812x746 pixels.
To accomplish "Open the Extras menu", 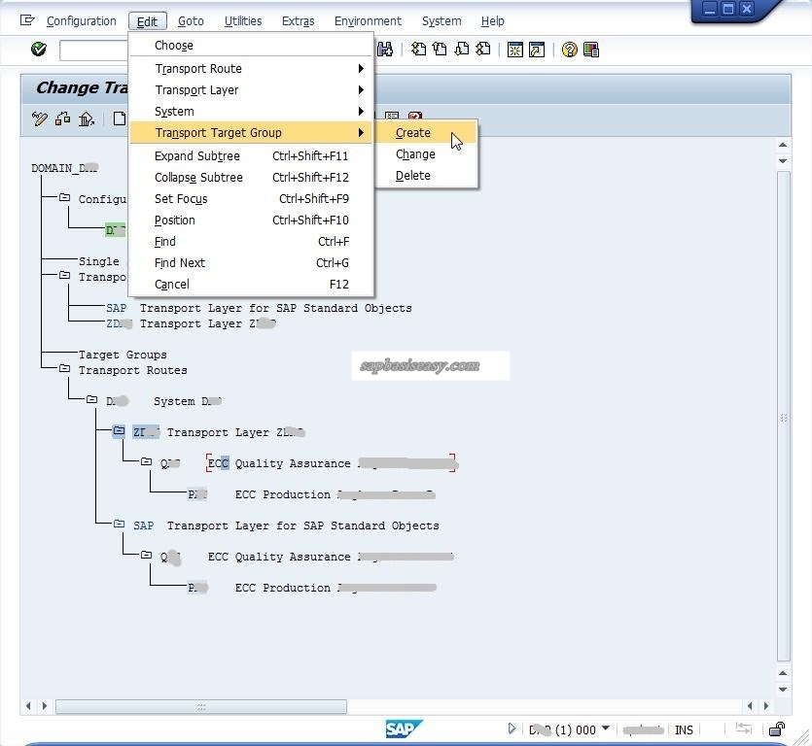I will (298, 21).
